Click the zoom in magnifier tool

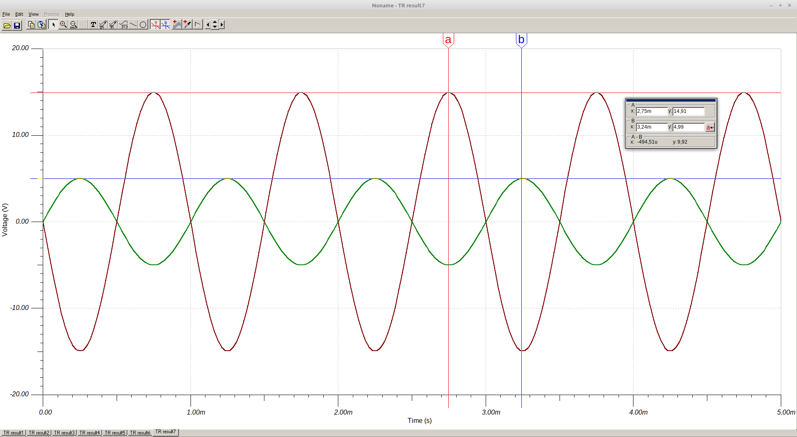click(63, 25)
